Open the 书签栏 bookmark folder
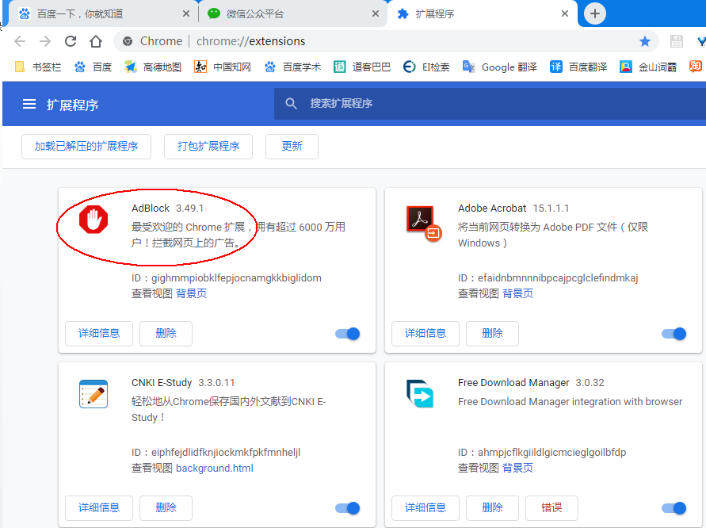Image resolution: width=706 pixels, height=528 pixels. (x=38, y=67)
